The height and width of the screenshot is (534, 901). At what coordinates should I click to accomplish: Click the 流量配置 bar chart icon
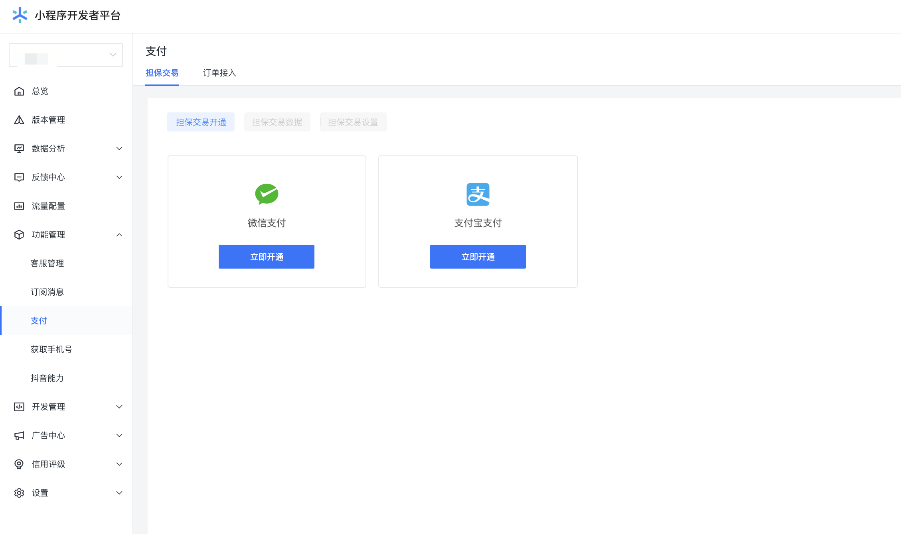(19, 206)
